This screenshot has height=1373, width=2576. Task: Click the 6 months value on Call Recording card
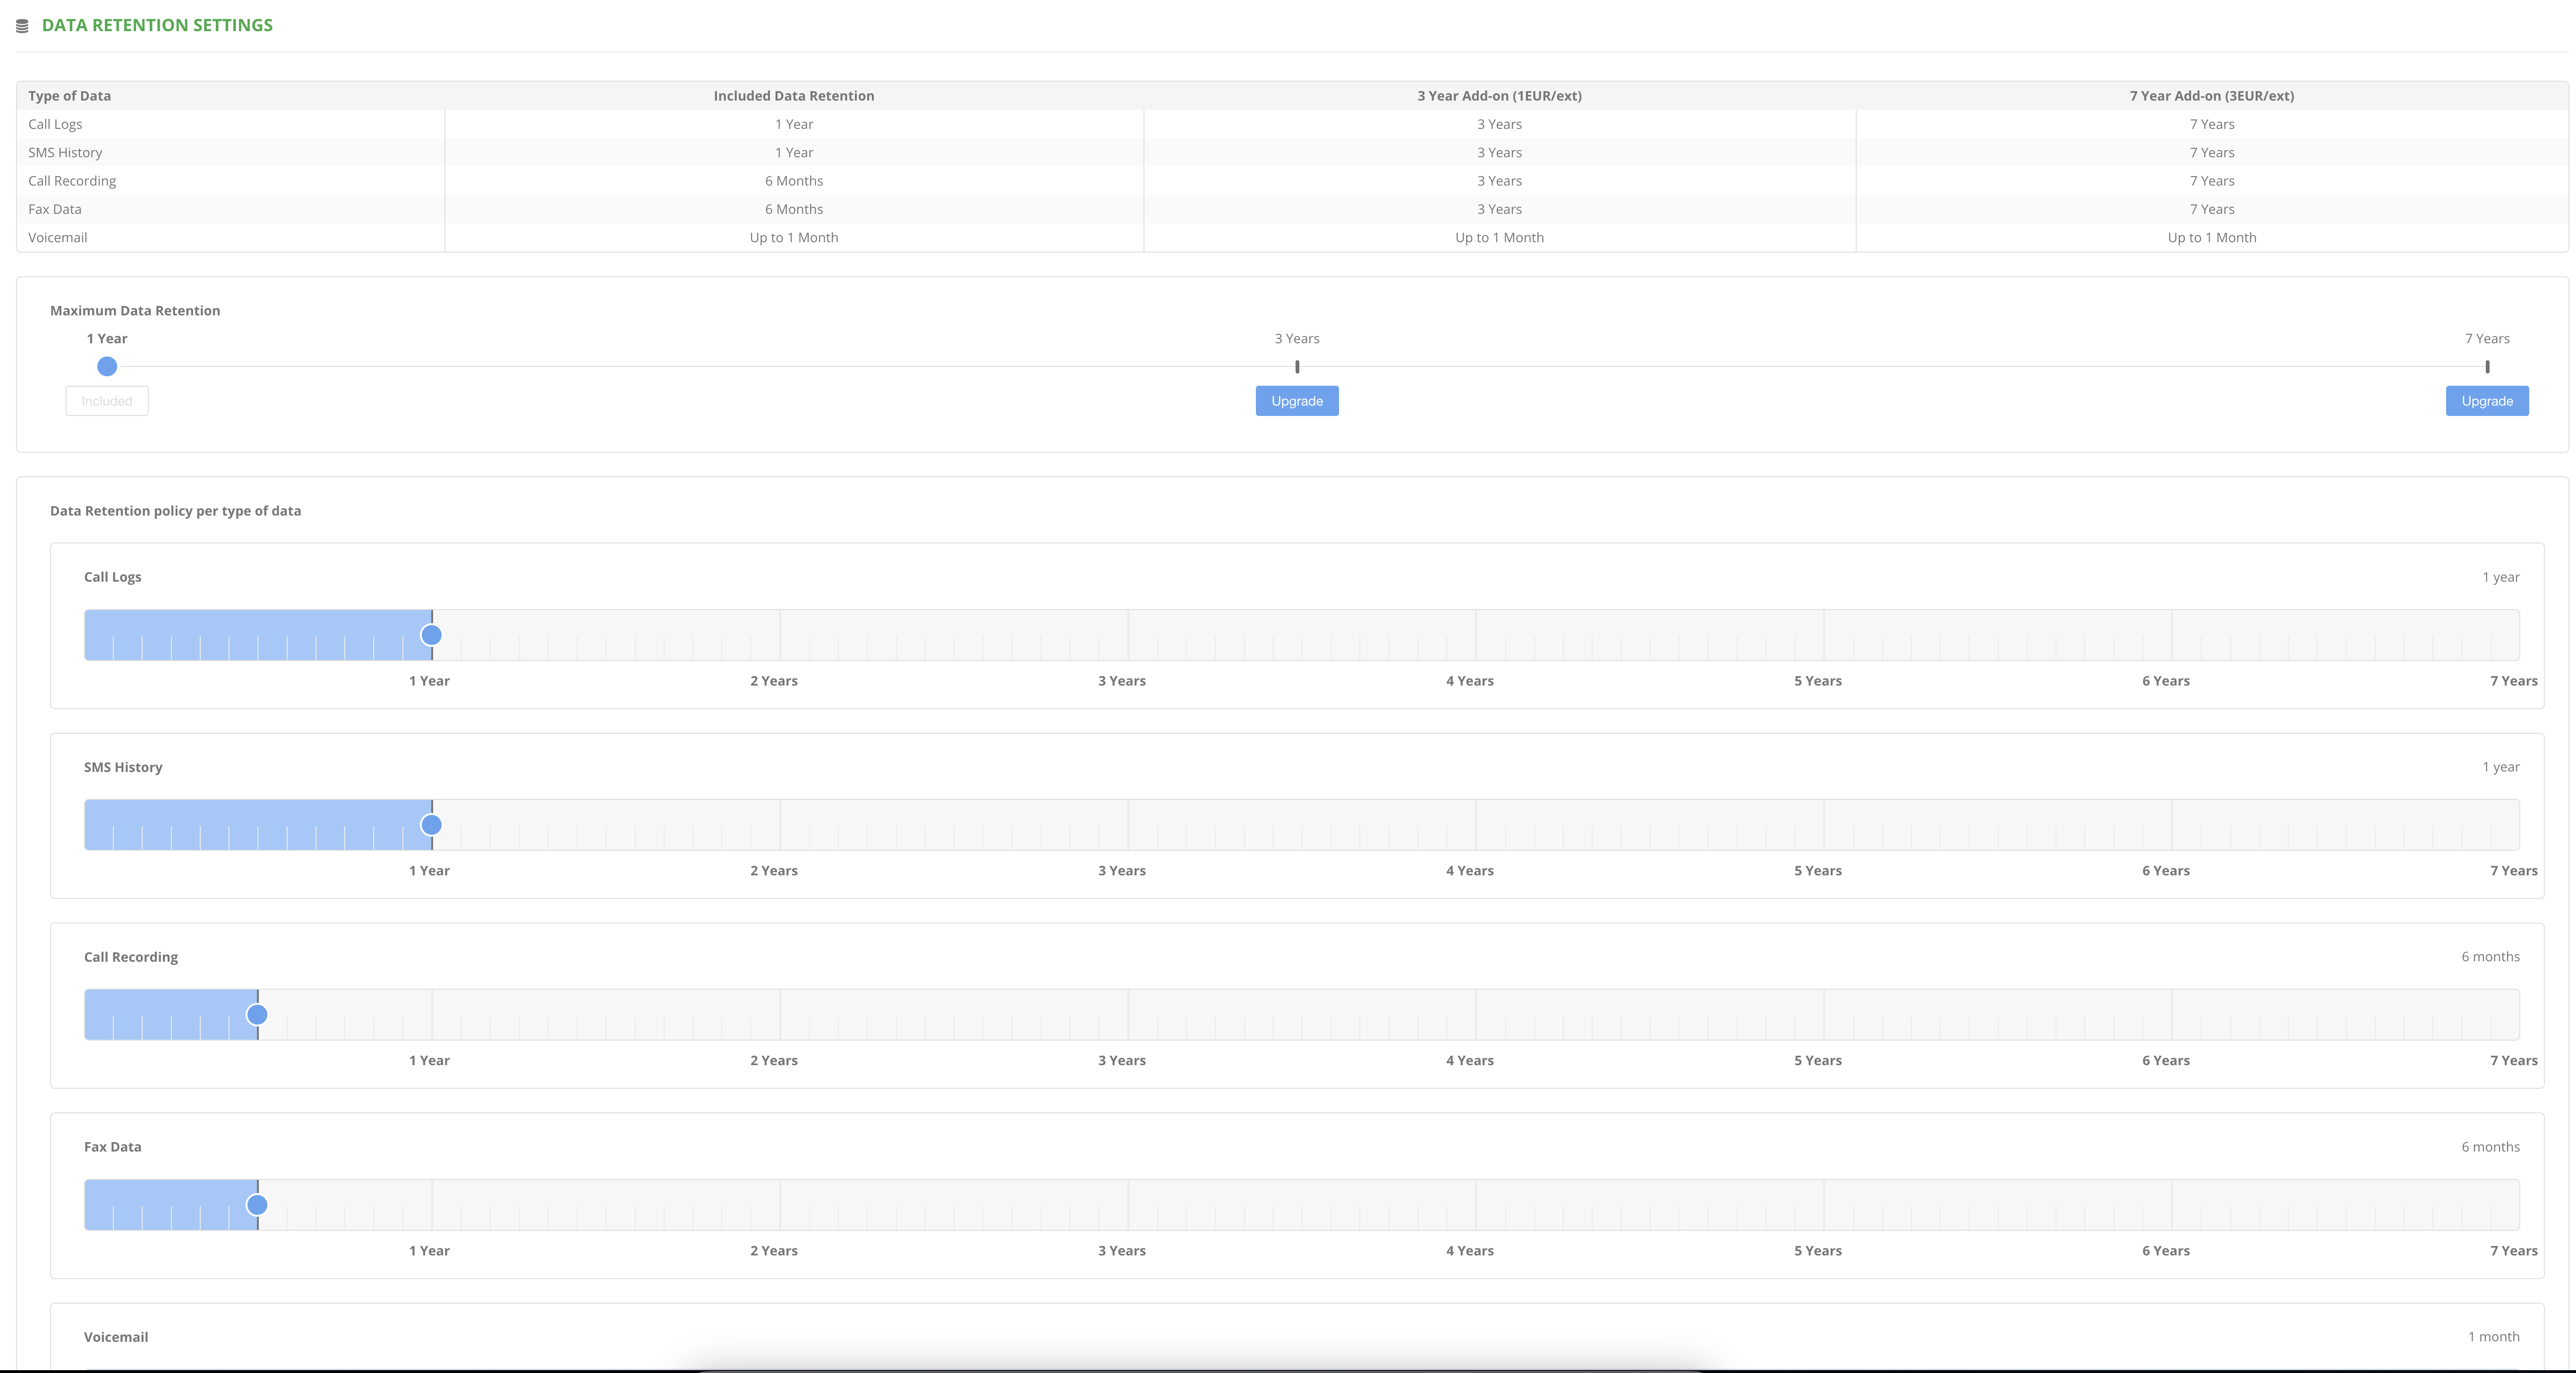2490,957
